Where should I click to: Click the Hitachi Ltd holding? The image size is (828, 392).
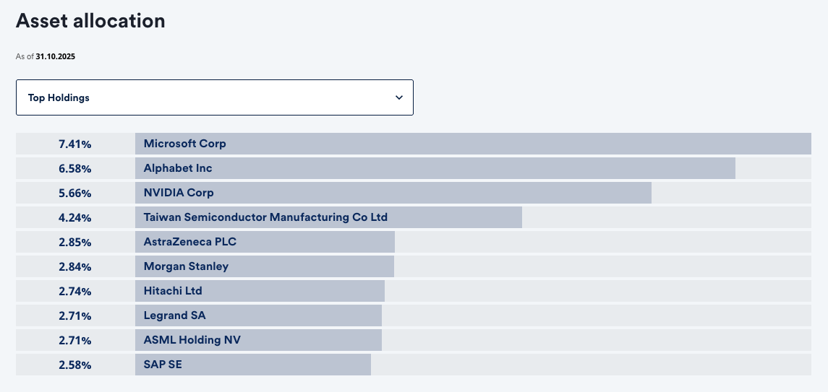[260, 291]
